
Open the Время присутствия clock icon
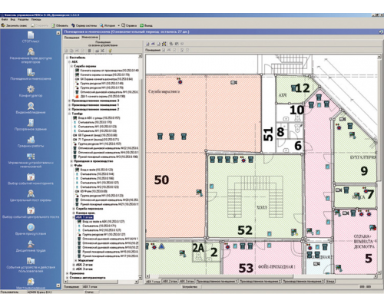pos(31,227)
